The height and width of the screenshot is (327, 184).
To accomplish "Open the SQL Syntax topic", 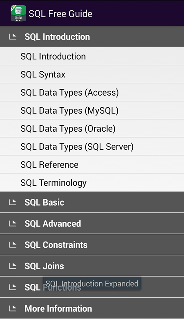I will click(92, 74).
